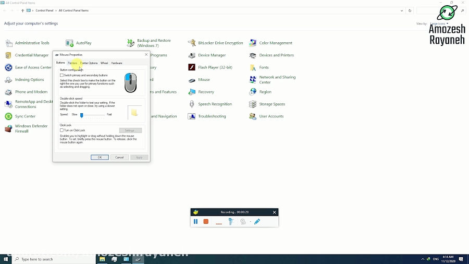Pause the screen recording
The width and height of the screenshot is (469, 264).
(x=196, y=222)
